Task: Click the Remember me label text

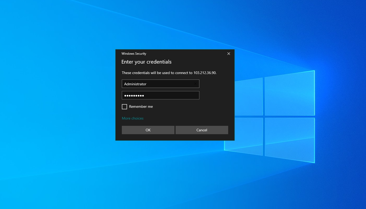Action: (x=141, y=107)
